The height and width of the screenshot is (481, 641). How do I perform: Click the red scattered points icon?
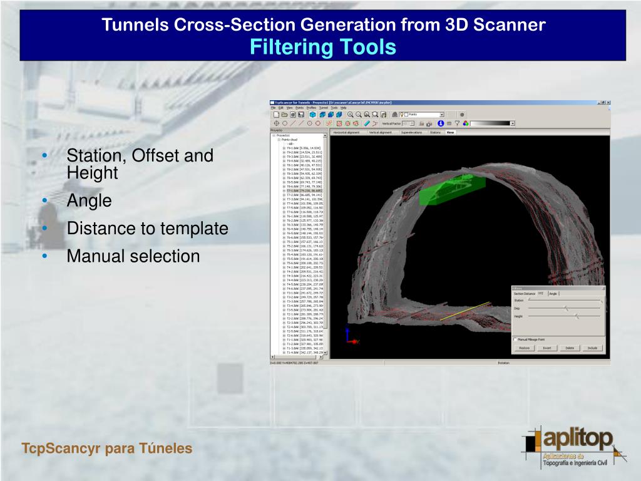pyautogui.click(x=329, y=123)
